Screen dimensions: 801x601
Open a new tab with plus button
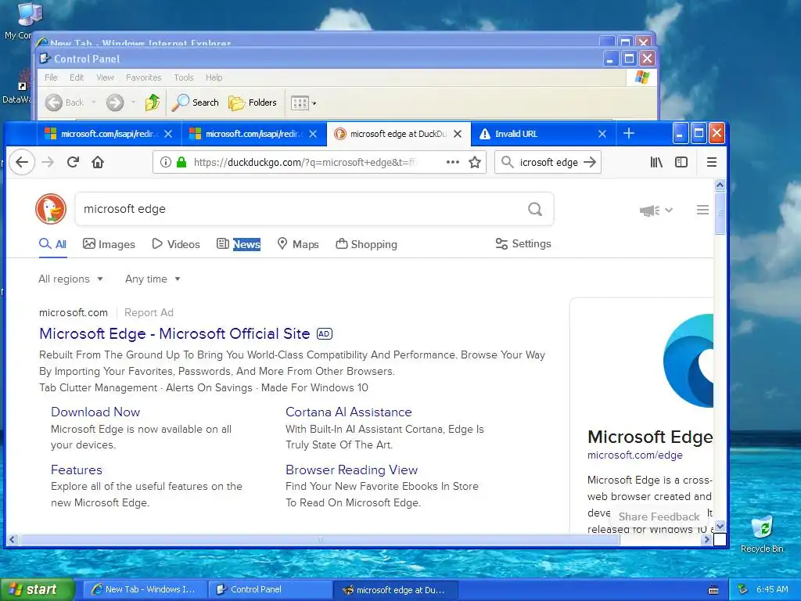click(629, 133)
